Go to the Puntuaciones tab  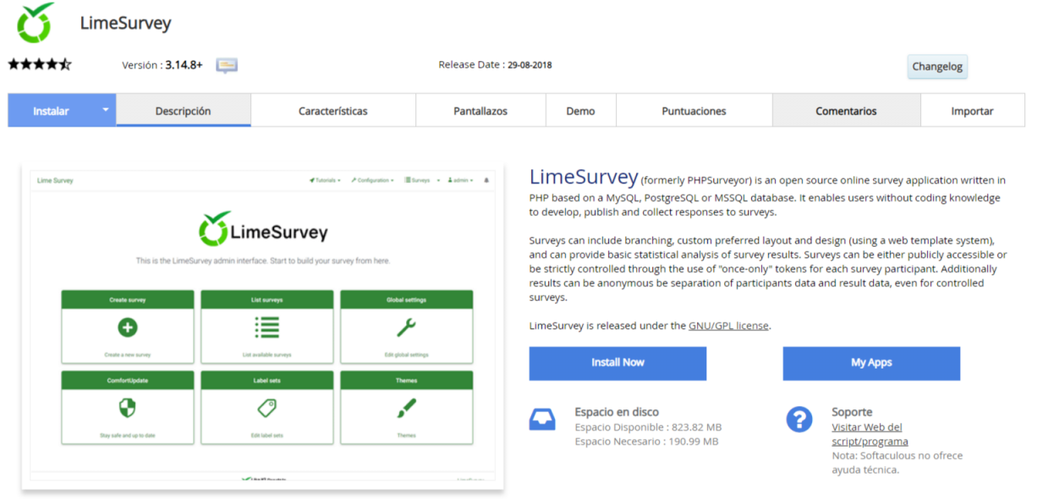[694, 111]
